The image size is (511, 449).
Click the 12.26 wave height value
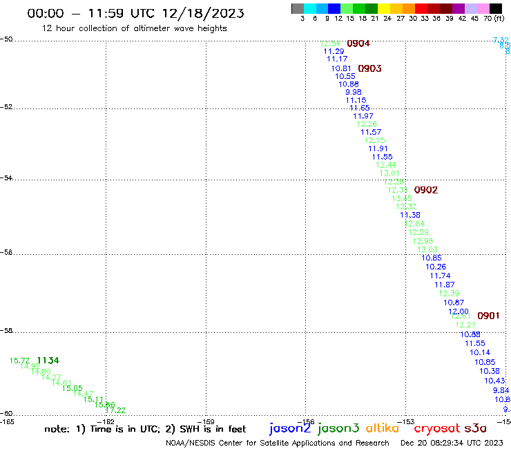[367, 124]
